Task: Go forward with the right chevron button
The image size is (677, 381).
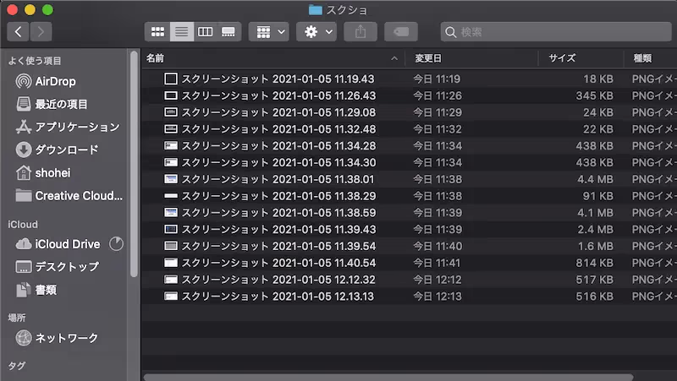Action: (x=41, y=32)
